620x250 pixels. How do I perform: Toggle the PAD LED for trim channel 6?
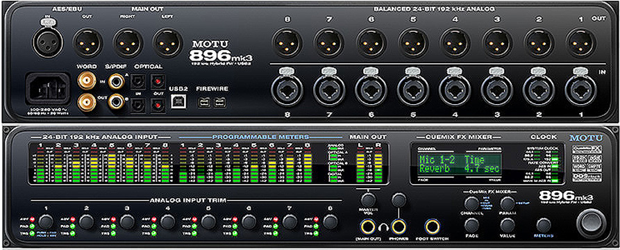tap(235, 226)
